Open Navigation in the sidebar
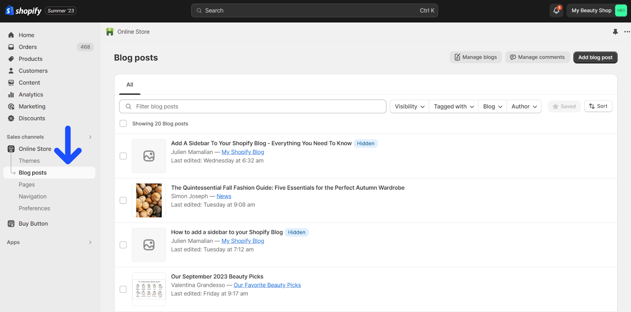Viewport: 631px width, 312px height. tap(33, 196)
